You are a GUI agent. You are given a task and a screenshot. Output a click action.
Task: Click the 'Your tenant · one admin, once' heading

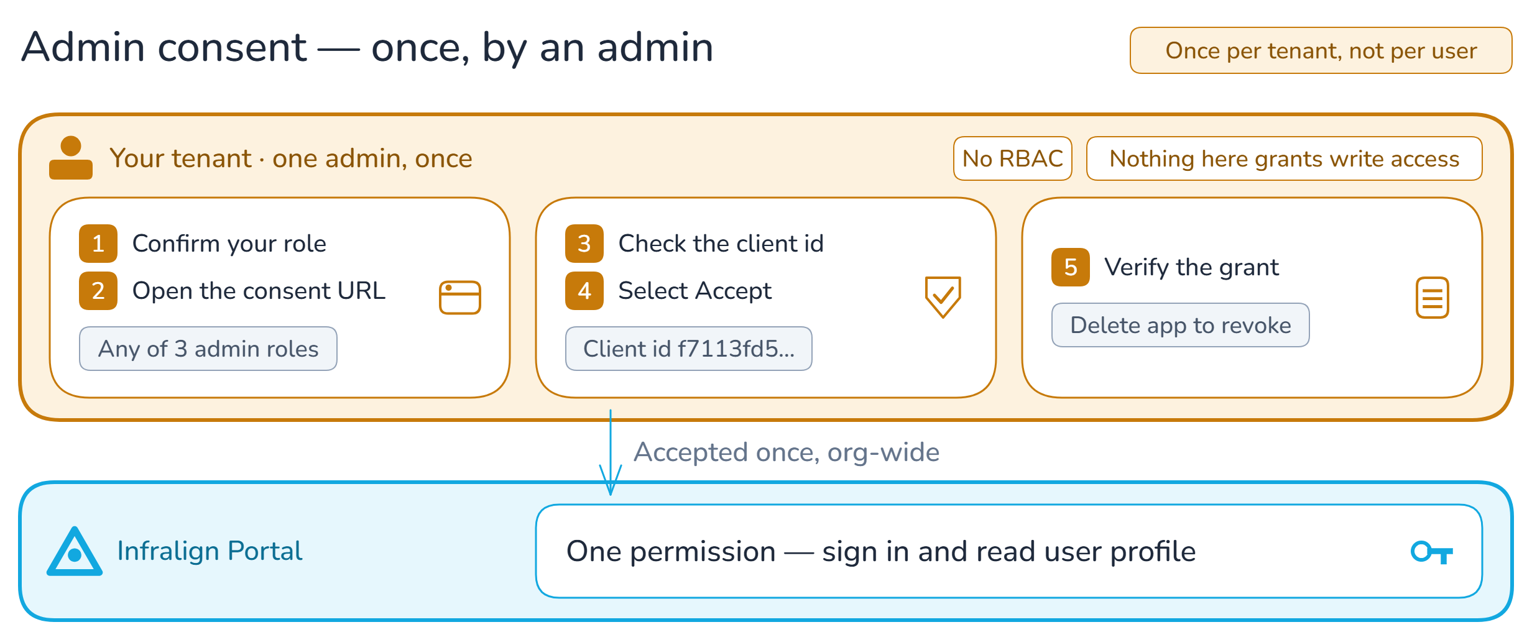[x=291, y=158]
